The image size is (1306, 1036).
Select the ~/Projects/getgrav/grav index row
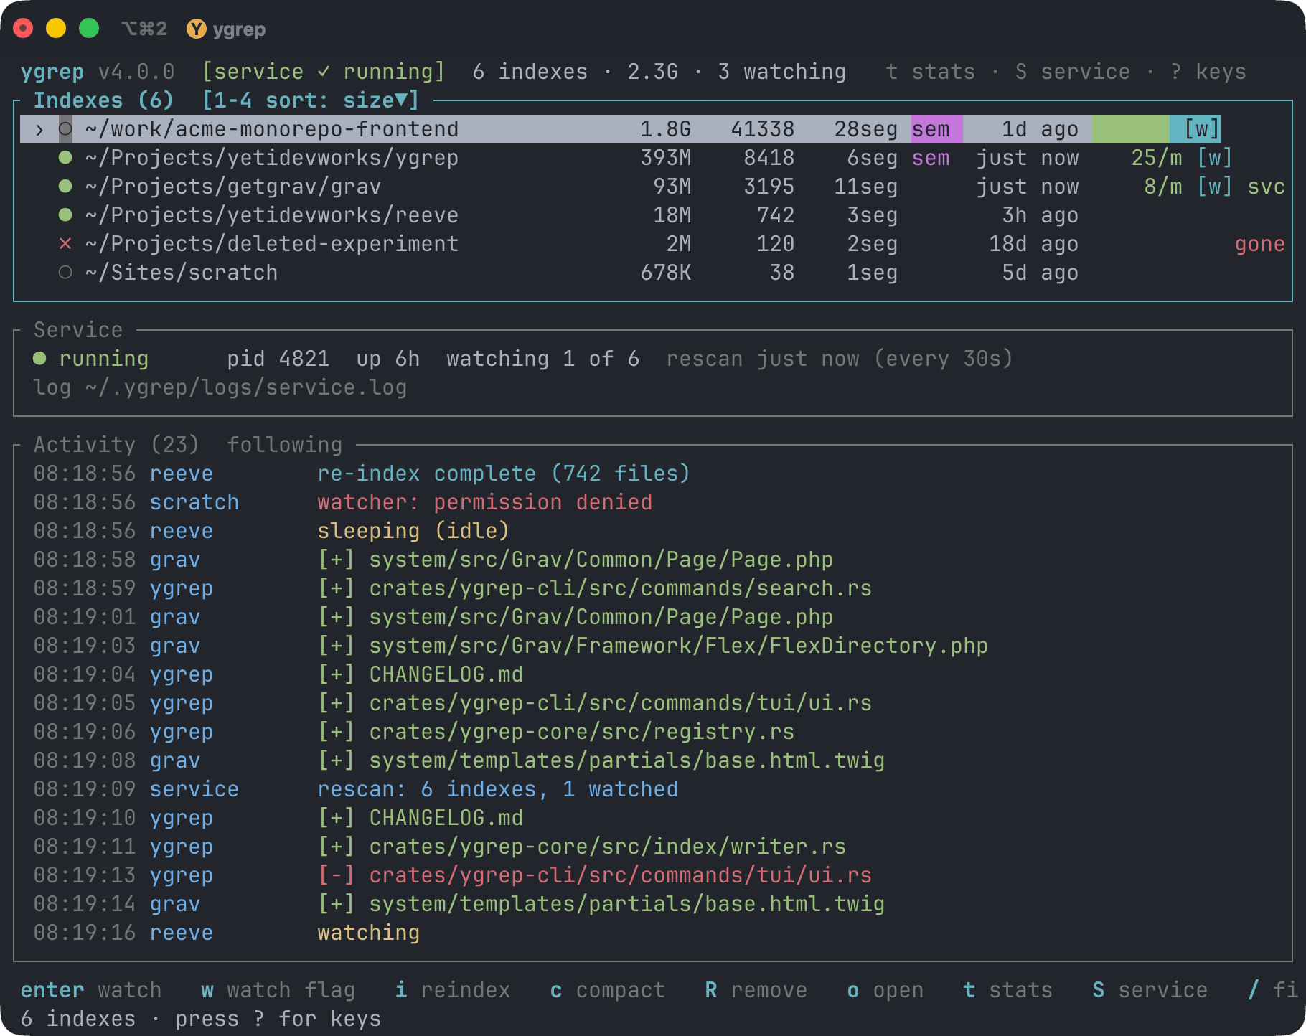653,187
